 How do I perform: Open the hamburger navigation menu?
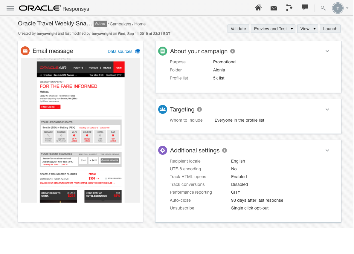[x=10, y=8]
